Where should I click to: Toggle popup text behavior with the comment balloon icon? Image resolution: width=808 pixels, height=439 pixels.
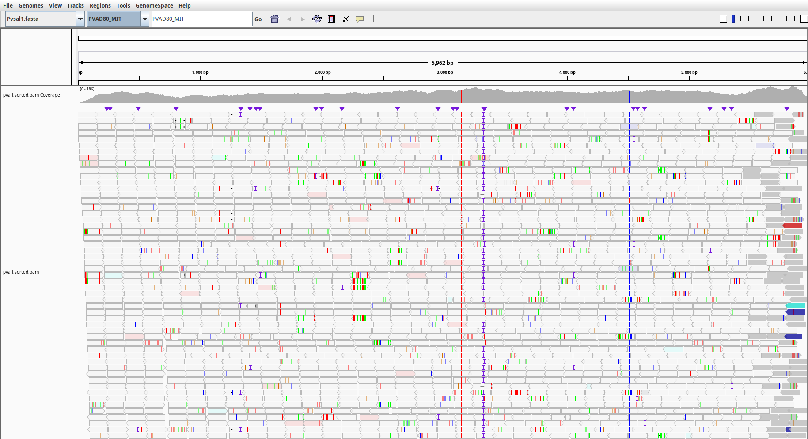coord(360,19)
